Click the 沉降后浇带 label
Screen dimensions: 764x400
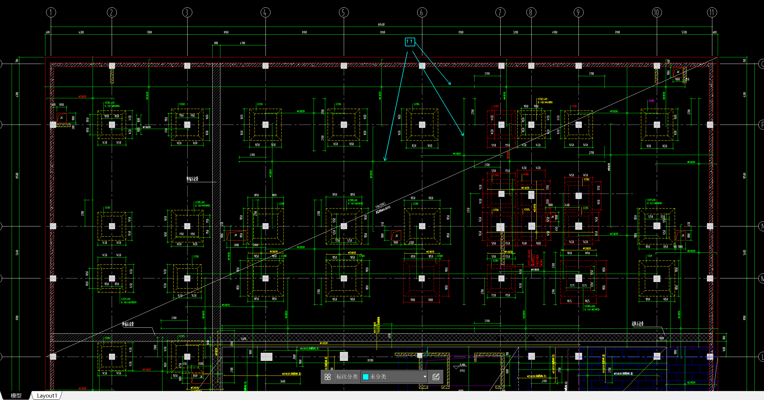pyautogui.click(x=637, y=324)
